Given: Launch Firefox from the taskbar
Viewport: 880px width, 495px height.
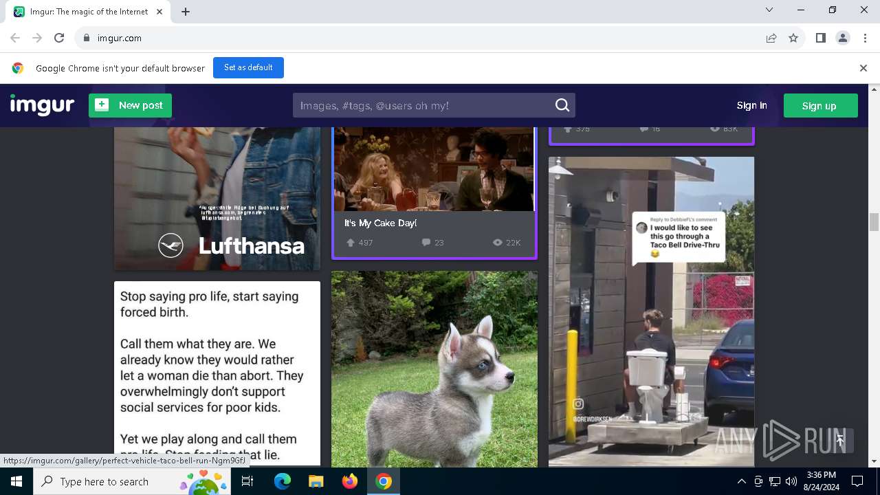Looking at the screenshot, I should [x=350, y=481].
